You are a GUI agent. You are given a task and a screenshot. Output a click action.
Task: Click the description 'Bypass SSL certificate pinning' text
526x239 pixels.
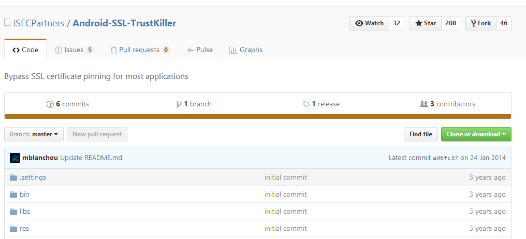point(96,76)
